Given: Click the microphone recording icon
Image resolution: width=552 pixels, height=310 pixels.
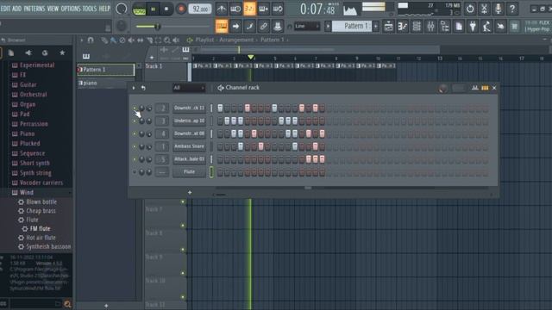Looking at the screenshot, I should point(499,9).
